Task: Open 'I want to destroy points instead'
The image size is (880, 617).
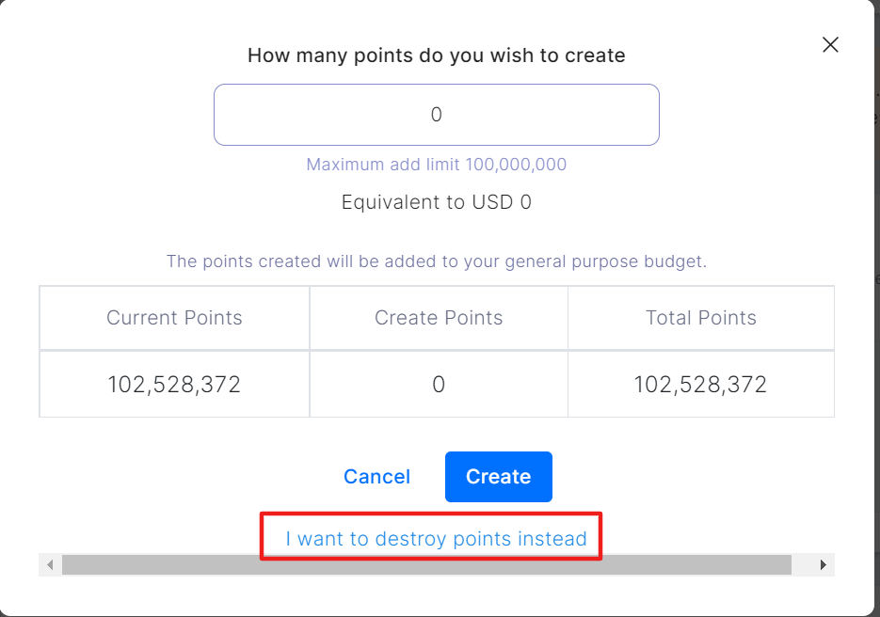Action: [x=436, y=539]
